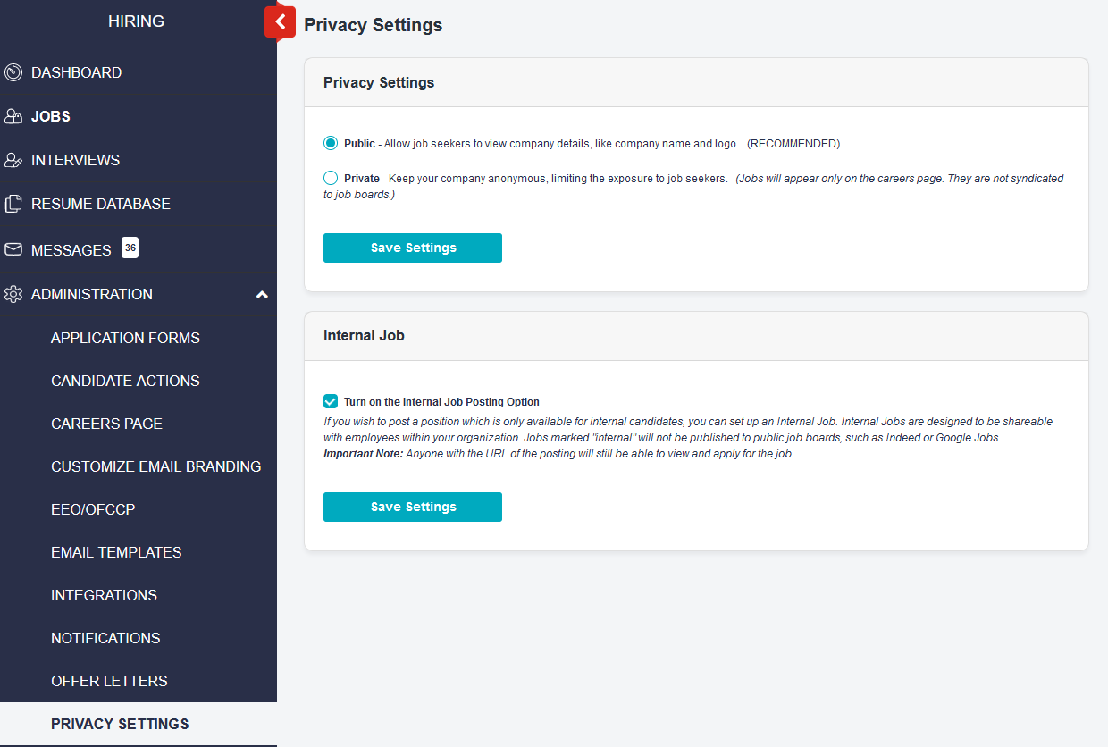Expand the Interviews menu entry
The image size is (1108, 747).
[75, 160]
